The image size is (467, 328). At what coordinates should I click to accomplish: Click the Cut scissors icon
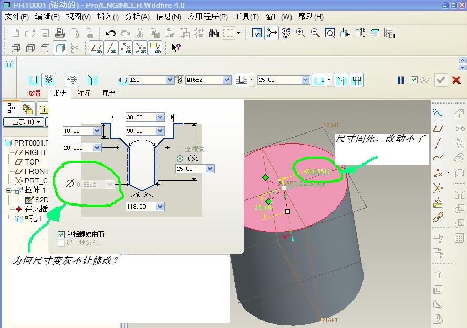(x=140, y=33)
